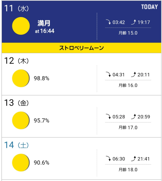Select the 14 (土) date heading
162x181 pixels.
(x=16, y=145)
